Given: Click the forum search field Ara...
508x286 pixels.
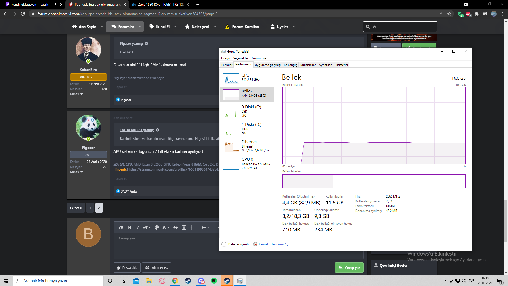Looking at the screenshot, I should pos(400,27).
